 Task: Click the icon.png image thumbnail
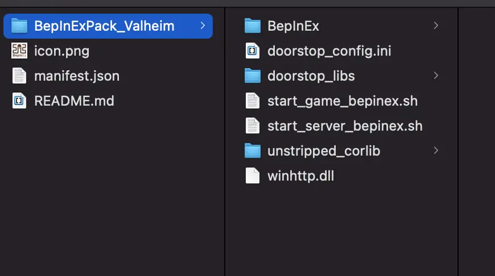point(19,51)
